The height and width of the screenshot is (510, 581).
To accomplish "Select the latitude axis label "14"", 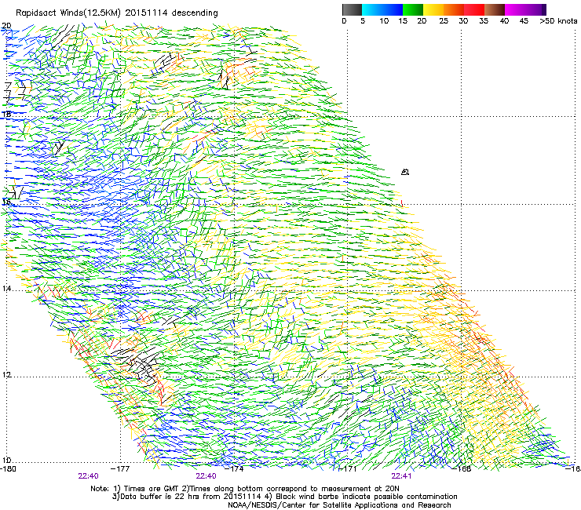I will pos(6,289).
